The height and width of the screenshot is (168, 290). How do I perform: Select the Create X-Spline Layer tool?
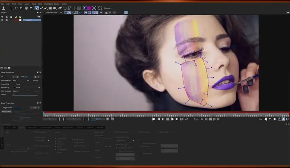point(37,8)
